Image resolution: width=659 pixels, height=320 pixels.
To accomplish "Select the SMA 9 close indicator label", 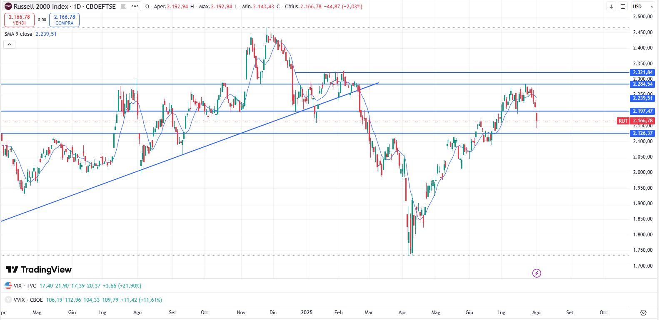I will click(18, 34).
